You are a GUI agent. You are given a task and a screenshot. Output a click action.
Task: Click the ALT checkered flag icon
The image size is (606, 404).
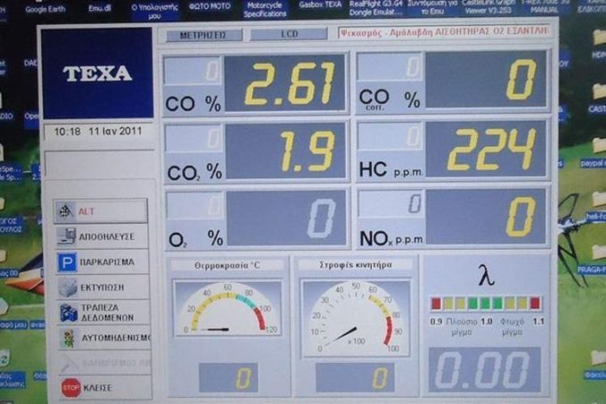[66, 211]
